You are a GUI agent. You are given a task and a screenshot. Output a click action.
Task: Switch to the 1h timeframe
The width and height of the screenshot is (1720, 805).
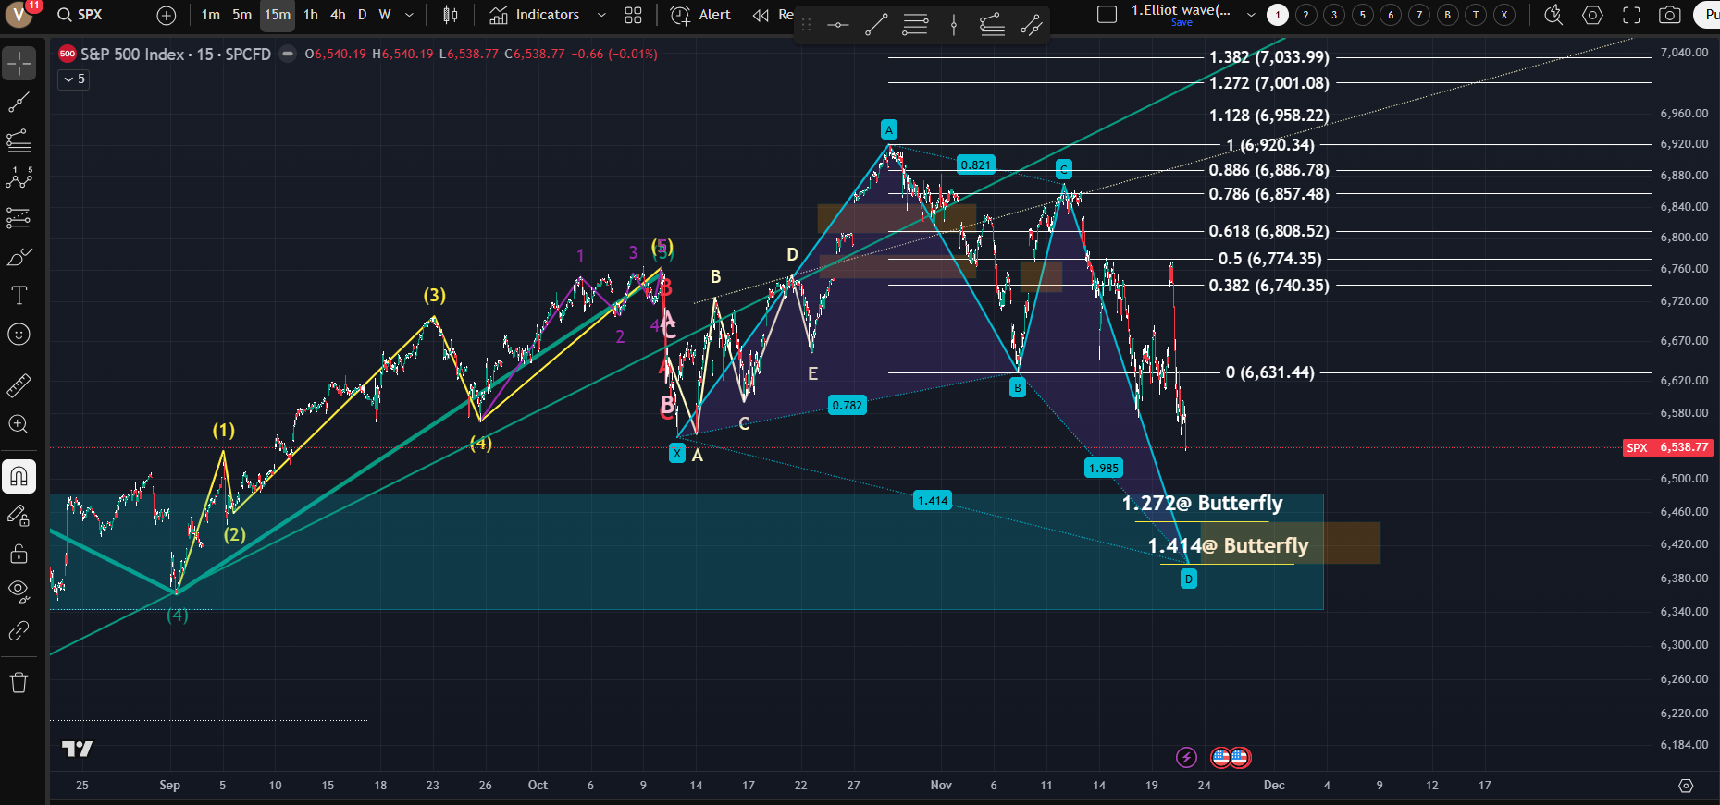click(x=311, y=15)
